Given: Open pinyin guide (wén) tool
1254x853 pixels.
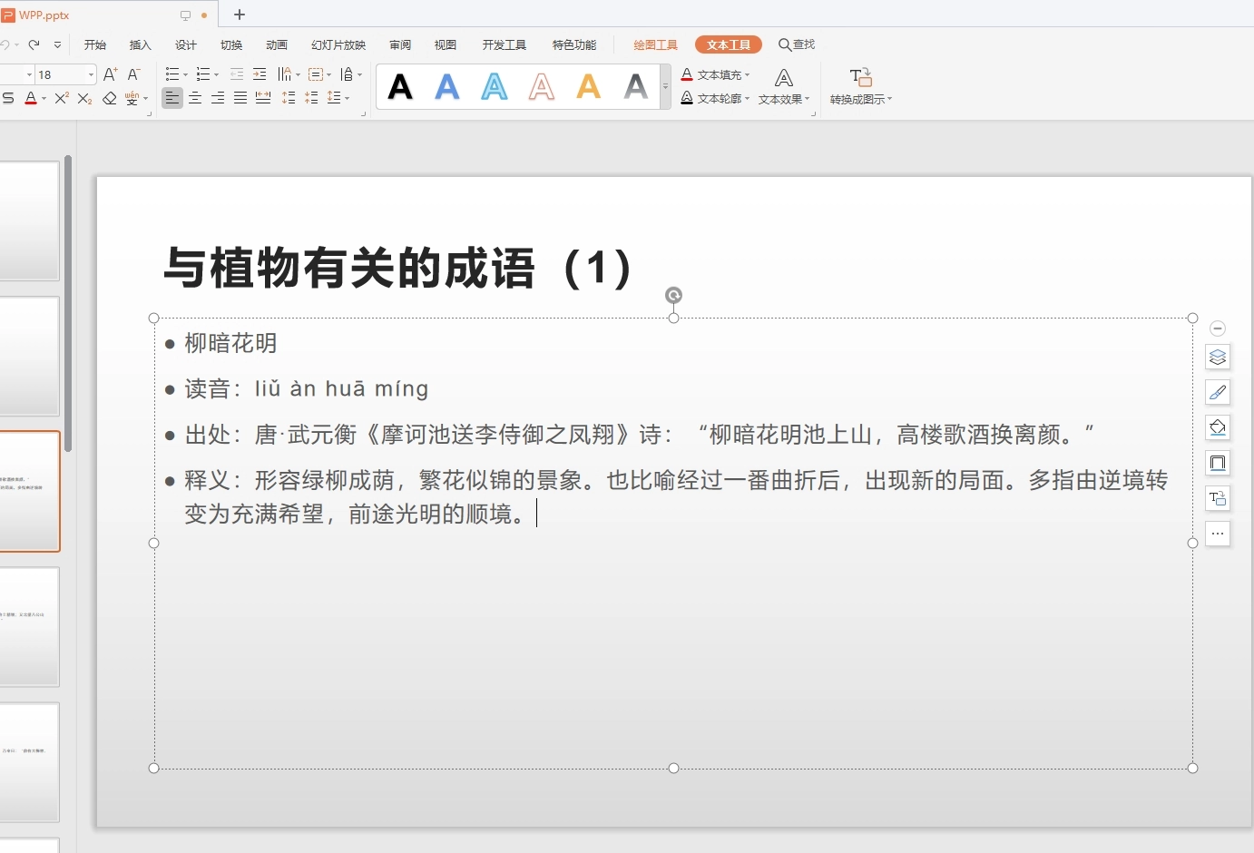Looking at the screenshot, I should point(132,98).
